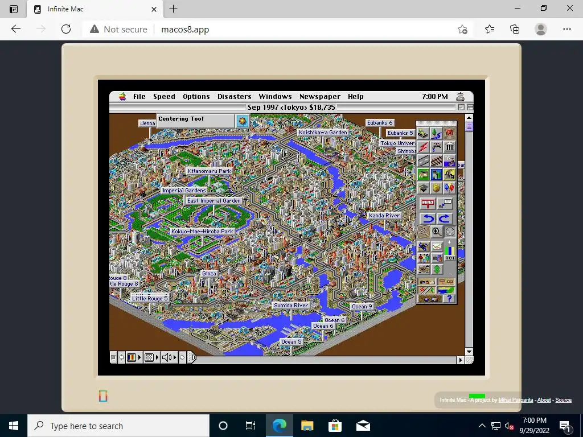Open the Windows menu
Viewport: 583px width, 437px height.
point(275,97)
